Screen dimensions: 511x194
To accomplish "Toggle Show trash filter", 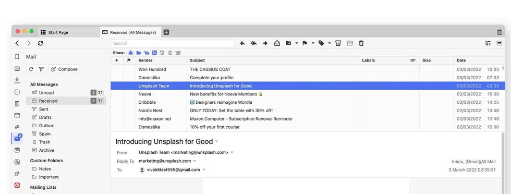I will (x=170, y=53).
